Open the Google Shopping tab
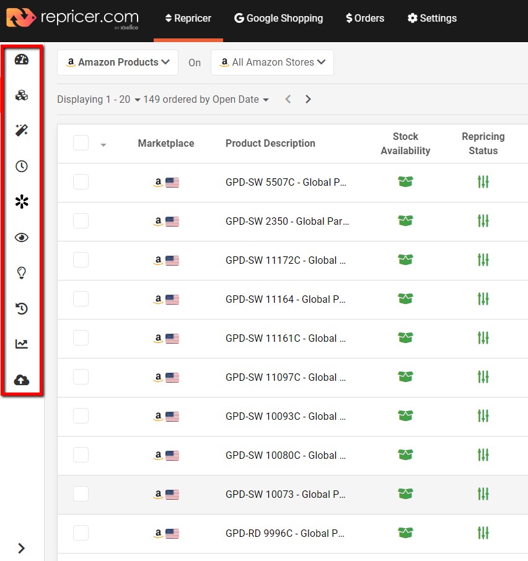 tap(278, 18)
